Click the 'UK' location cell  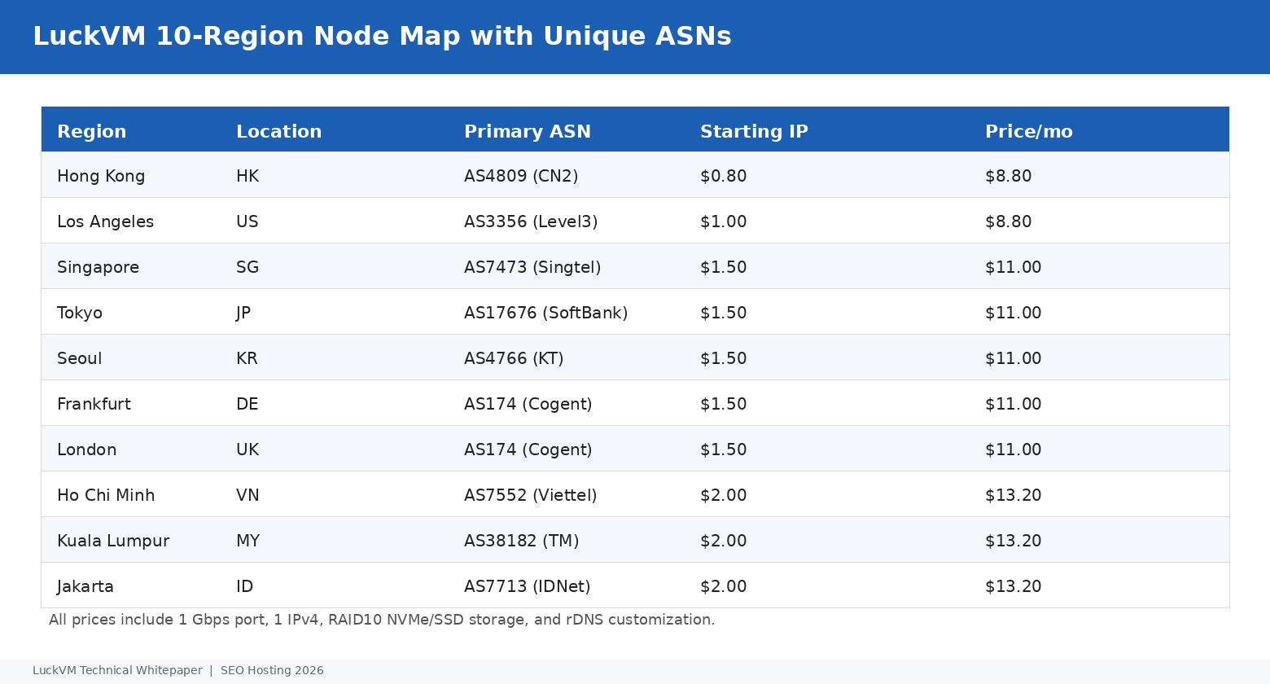click(x=247, y=449)
